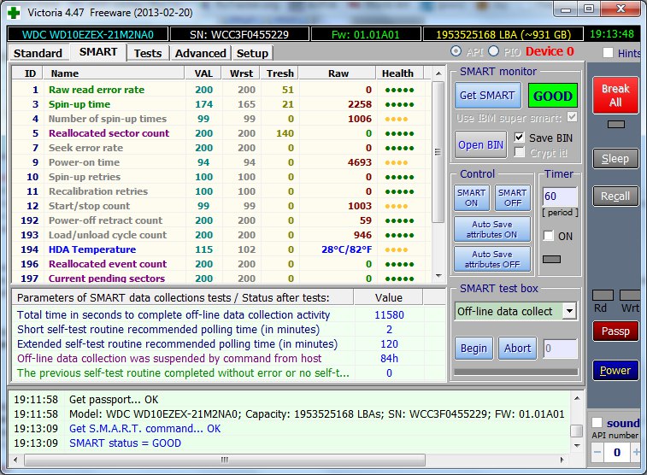Expand the Off-line data collect dropdown

pos(569,311)
